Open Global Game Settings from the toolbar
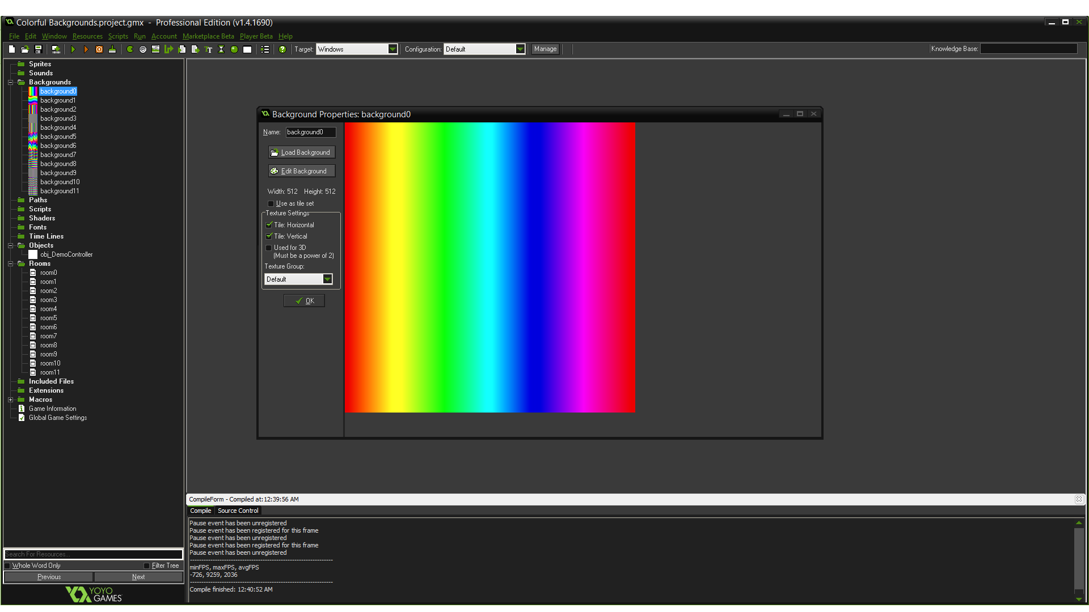This screenshot has height=612, width=1089. point(265,49)
